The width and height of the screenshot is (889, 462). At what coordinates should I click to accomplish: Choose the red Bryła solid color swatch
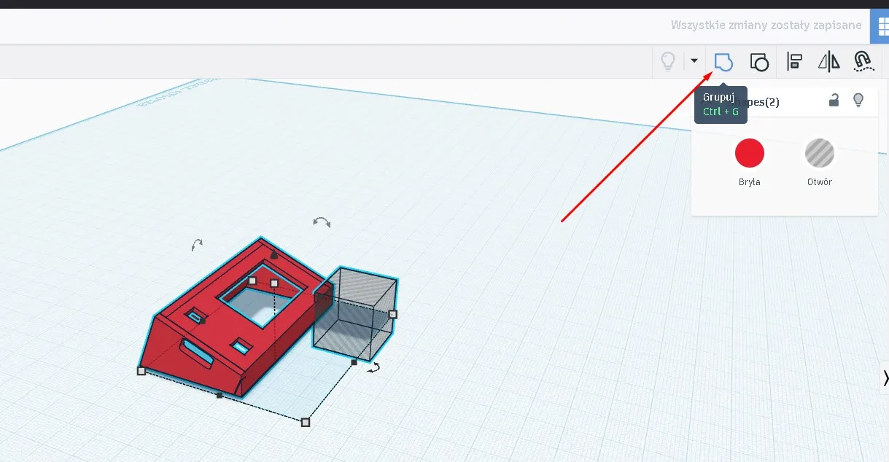749,154
